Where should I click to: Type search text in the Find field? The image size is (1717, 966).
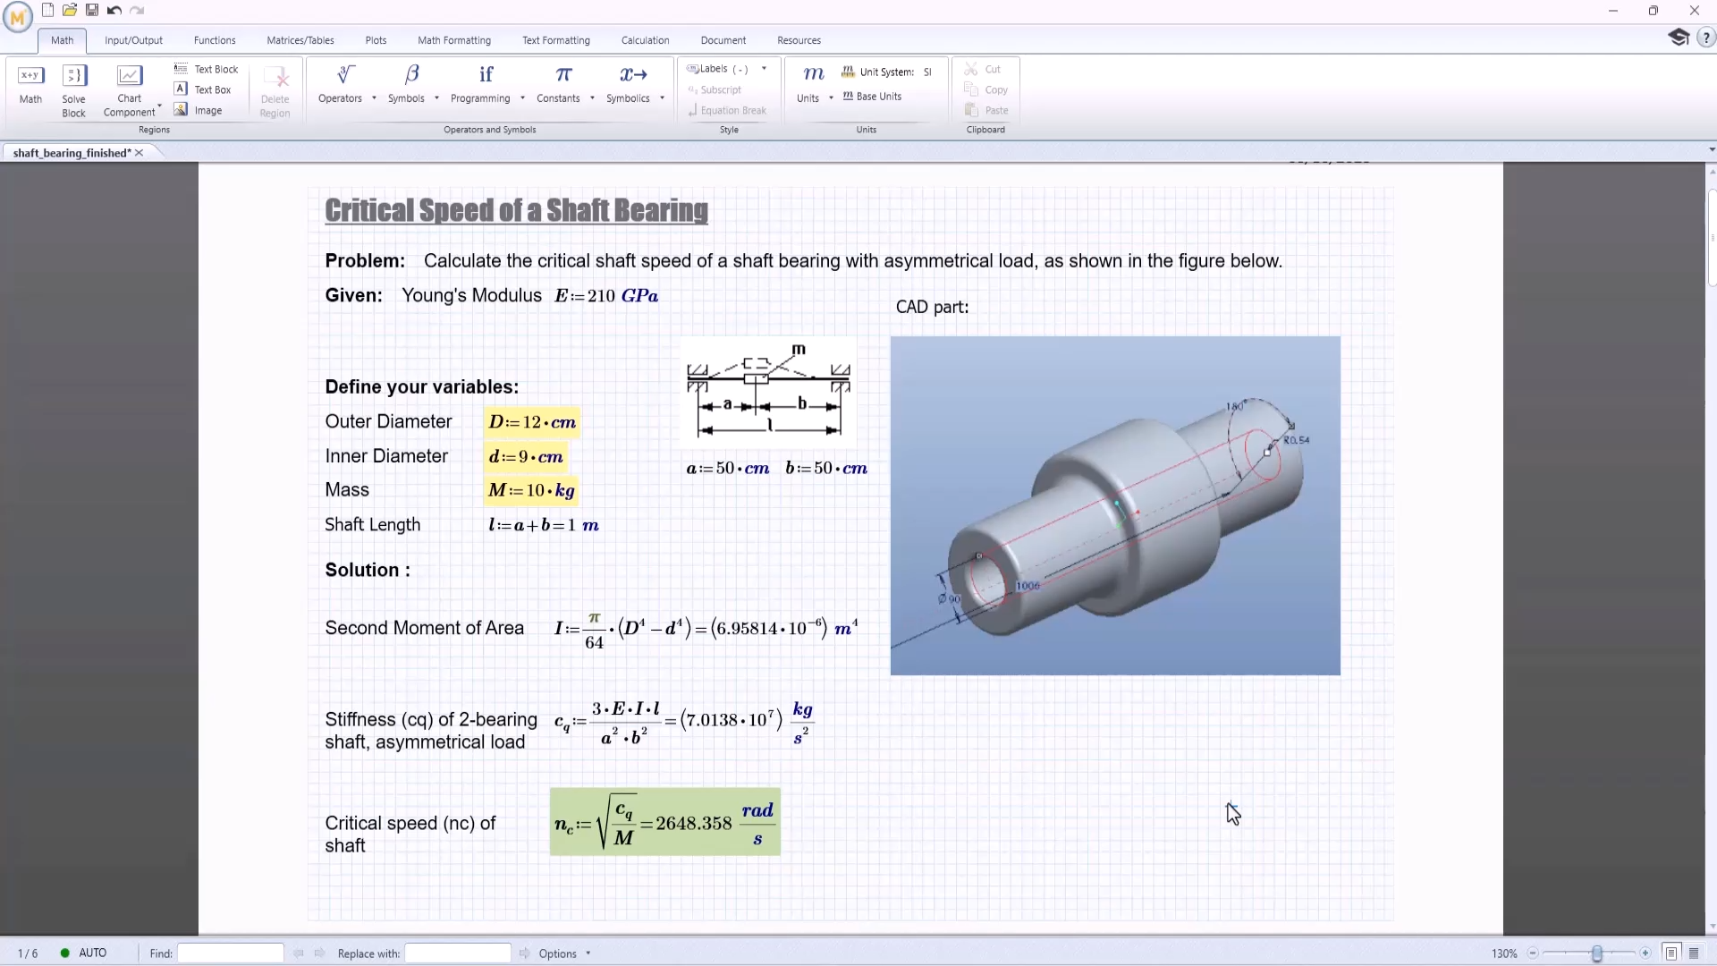[230, 953]
